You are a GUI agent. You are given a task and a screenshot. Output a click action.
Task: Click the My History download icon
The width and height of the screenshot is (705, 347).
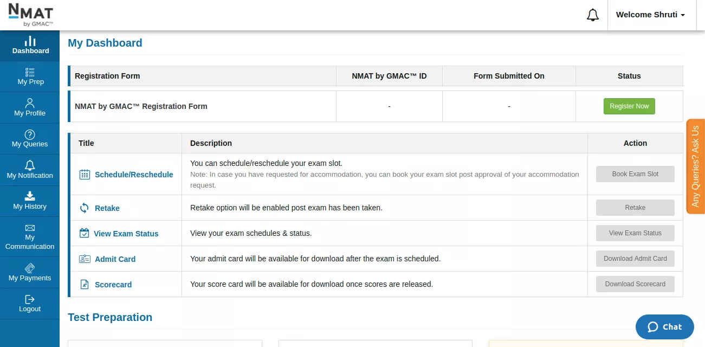point(30,196)
